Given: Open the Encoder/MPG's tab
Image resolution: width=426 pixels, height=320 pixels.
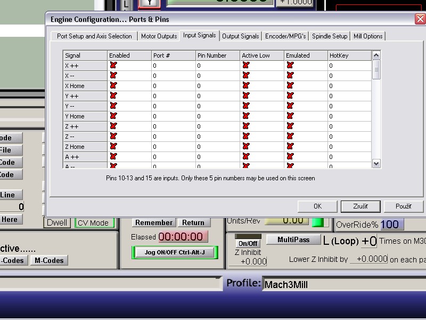Looking at the screenshot, I should (x=285, y=36).
